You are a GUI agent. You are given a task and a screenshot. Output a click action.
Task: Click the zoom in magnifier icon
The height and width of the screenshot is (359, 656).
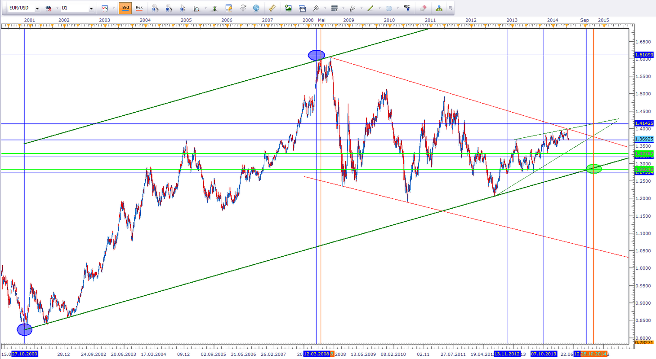[x=155, y=8]
